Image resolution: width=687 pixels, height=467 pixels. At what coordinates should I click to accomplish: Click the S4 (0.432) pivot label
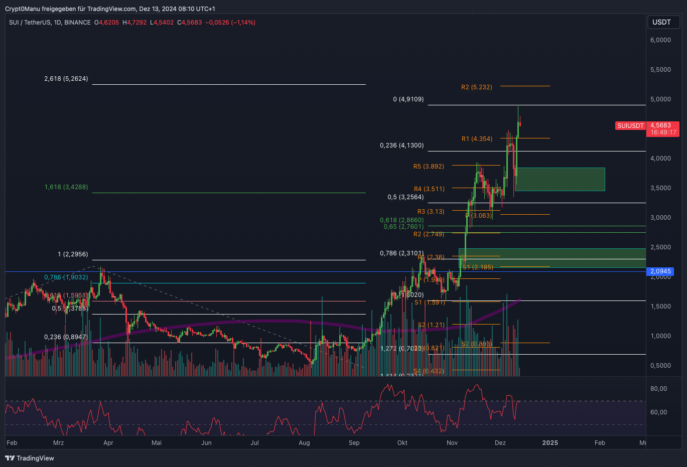(x=429, y=371)
